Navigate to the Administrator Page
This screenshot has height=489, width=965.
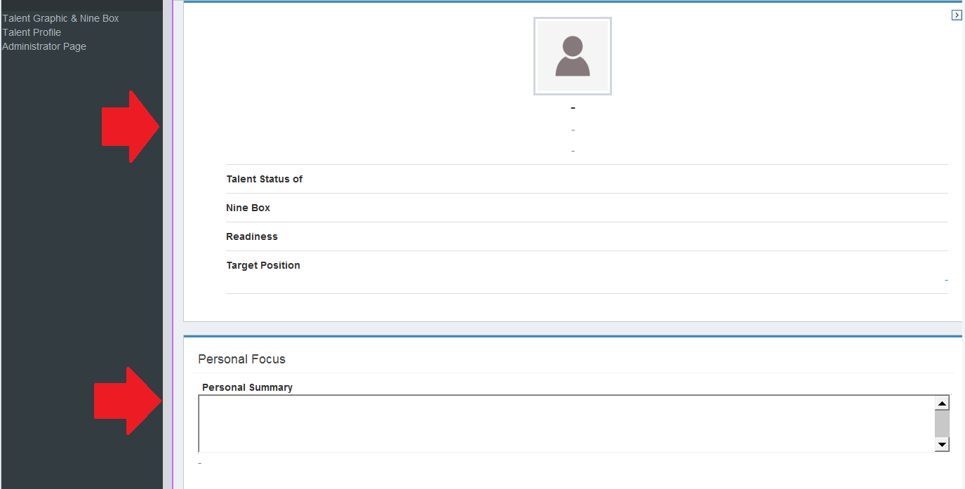(x=44, y=46)
